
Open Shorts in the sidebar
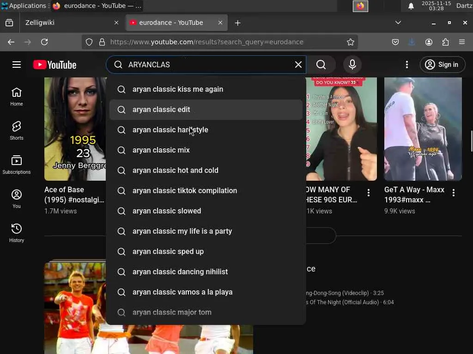(17, 130)
